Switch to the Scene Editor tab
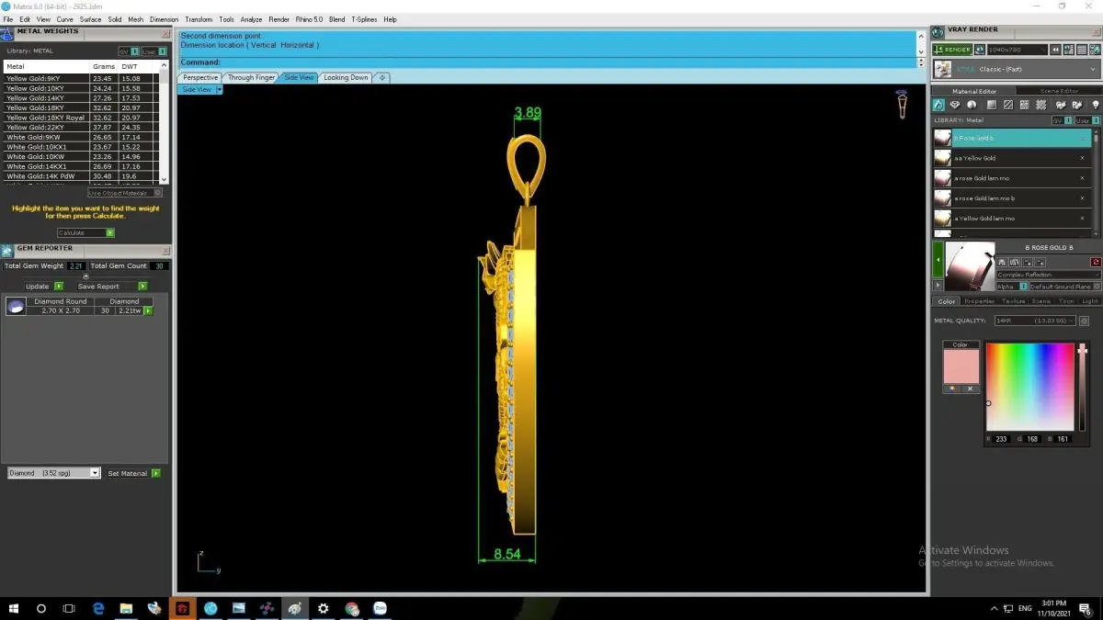The width and height of the screenshot is (1103, 620). (x=1059, y=91)
